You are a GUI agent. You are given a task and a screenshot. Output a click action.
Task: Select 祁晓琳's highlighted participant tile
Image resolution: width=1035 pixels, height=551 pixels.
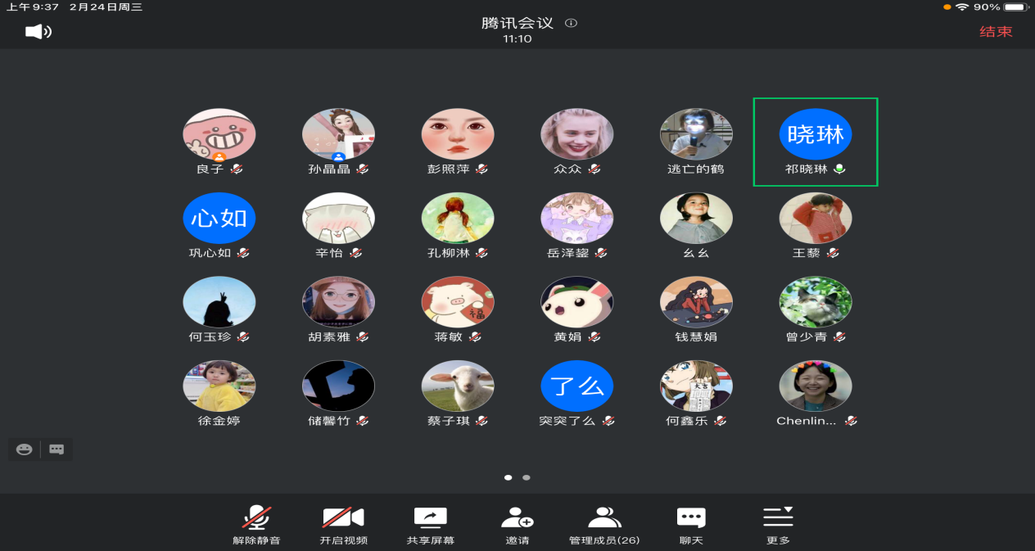pos(815,142)
